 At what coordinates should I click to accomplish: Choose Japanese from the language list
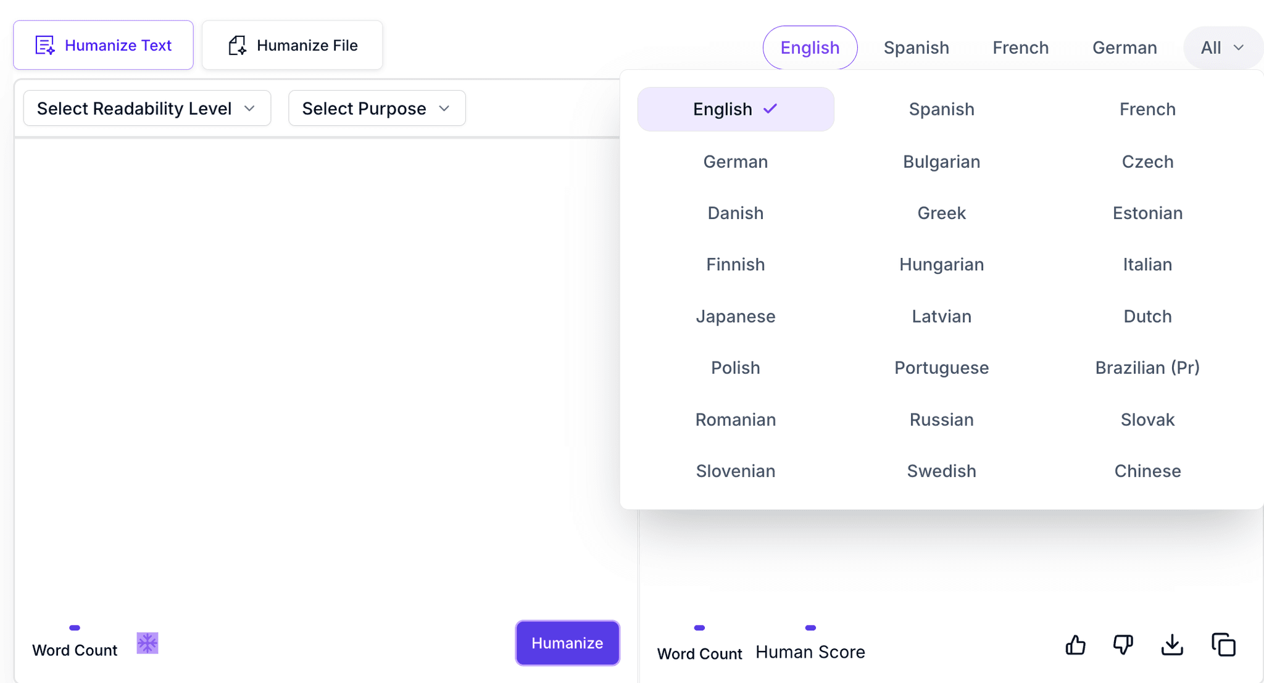[x=735, y=317]
